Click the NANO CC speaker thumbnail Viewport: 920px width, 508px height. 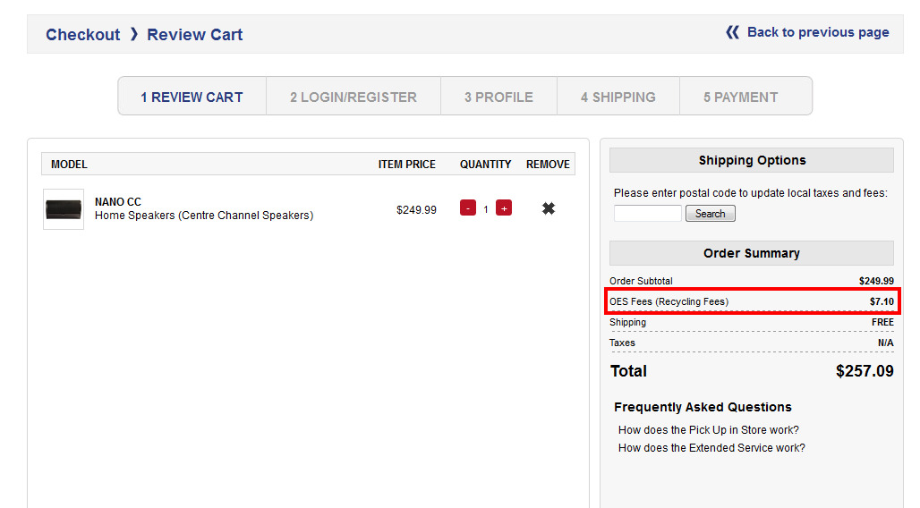[64, 209]
